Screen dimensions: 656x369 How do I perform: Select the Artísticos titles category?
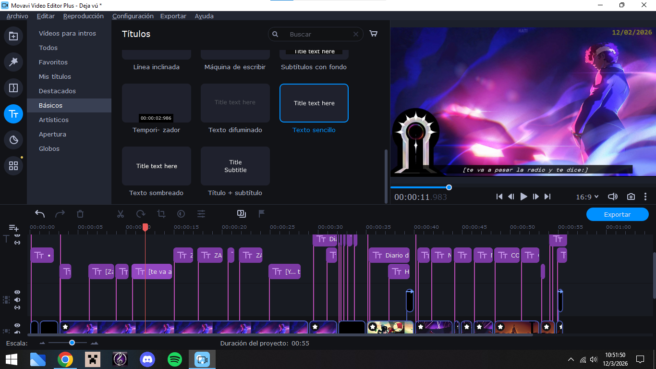[x=54, y=120]
